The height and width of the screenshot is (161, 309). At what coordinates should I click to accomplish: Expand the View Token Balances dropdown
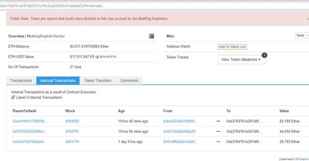point(242,60)
